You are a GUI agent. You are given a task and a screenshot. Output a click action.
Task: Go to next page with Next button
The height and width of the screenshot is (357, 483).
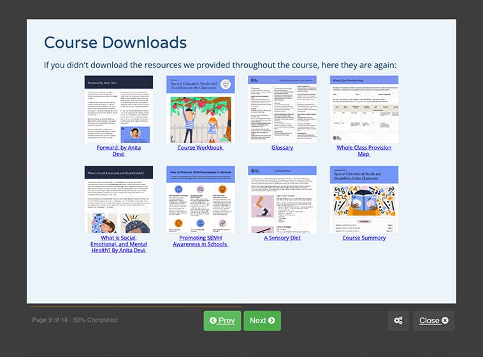pos(262,321)
